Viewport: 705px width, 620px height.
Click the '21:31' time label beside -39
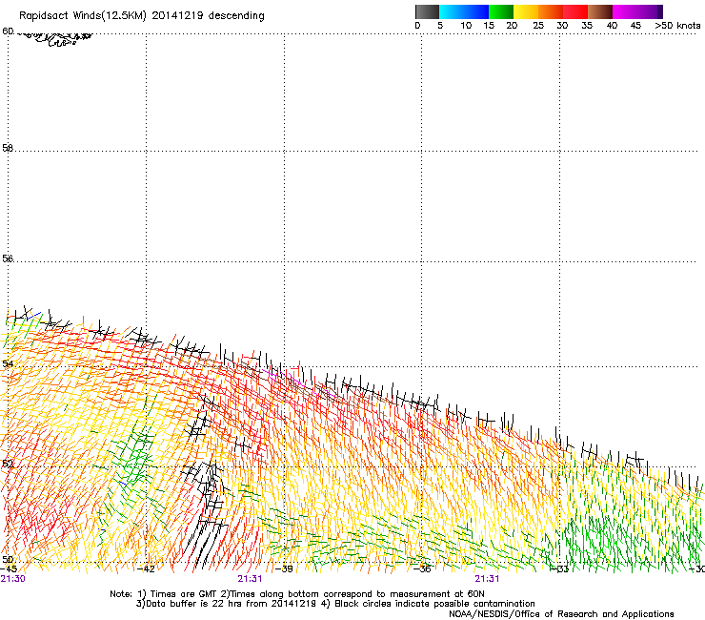click(250, 579)
